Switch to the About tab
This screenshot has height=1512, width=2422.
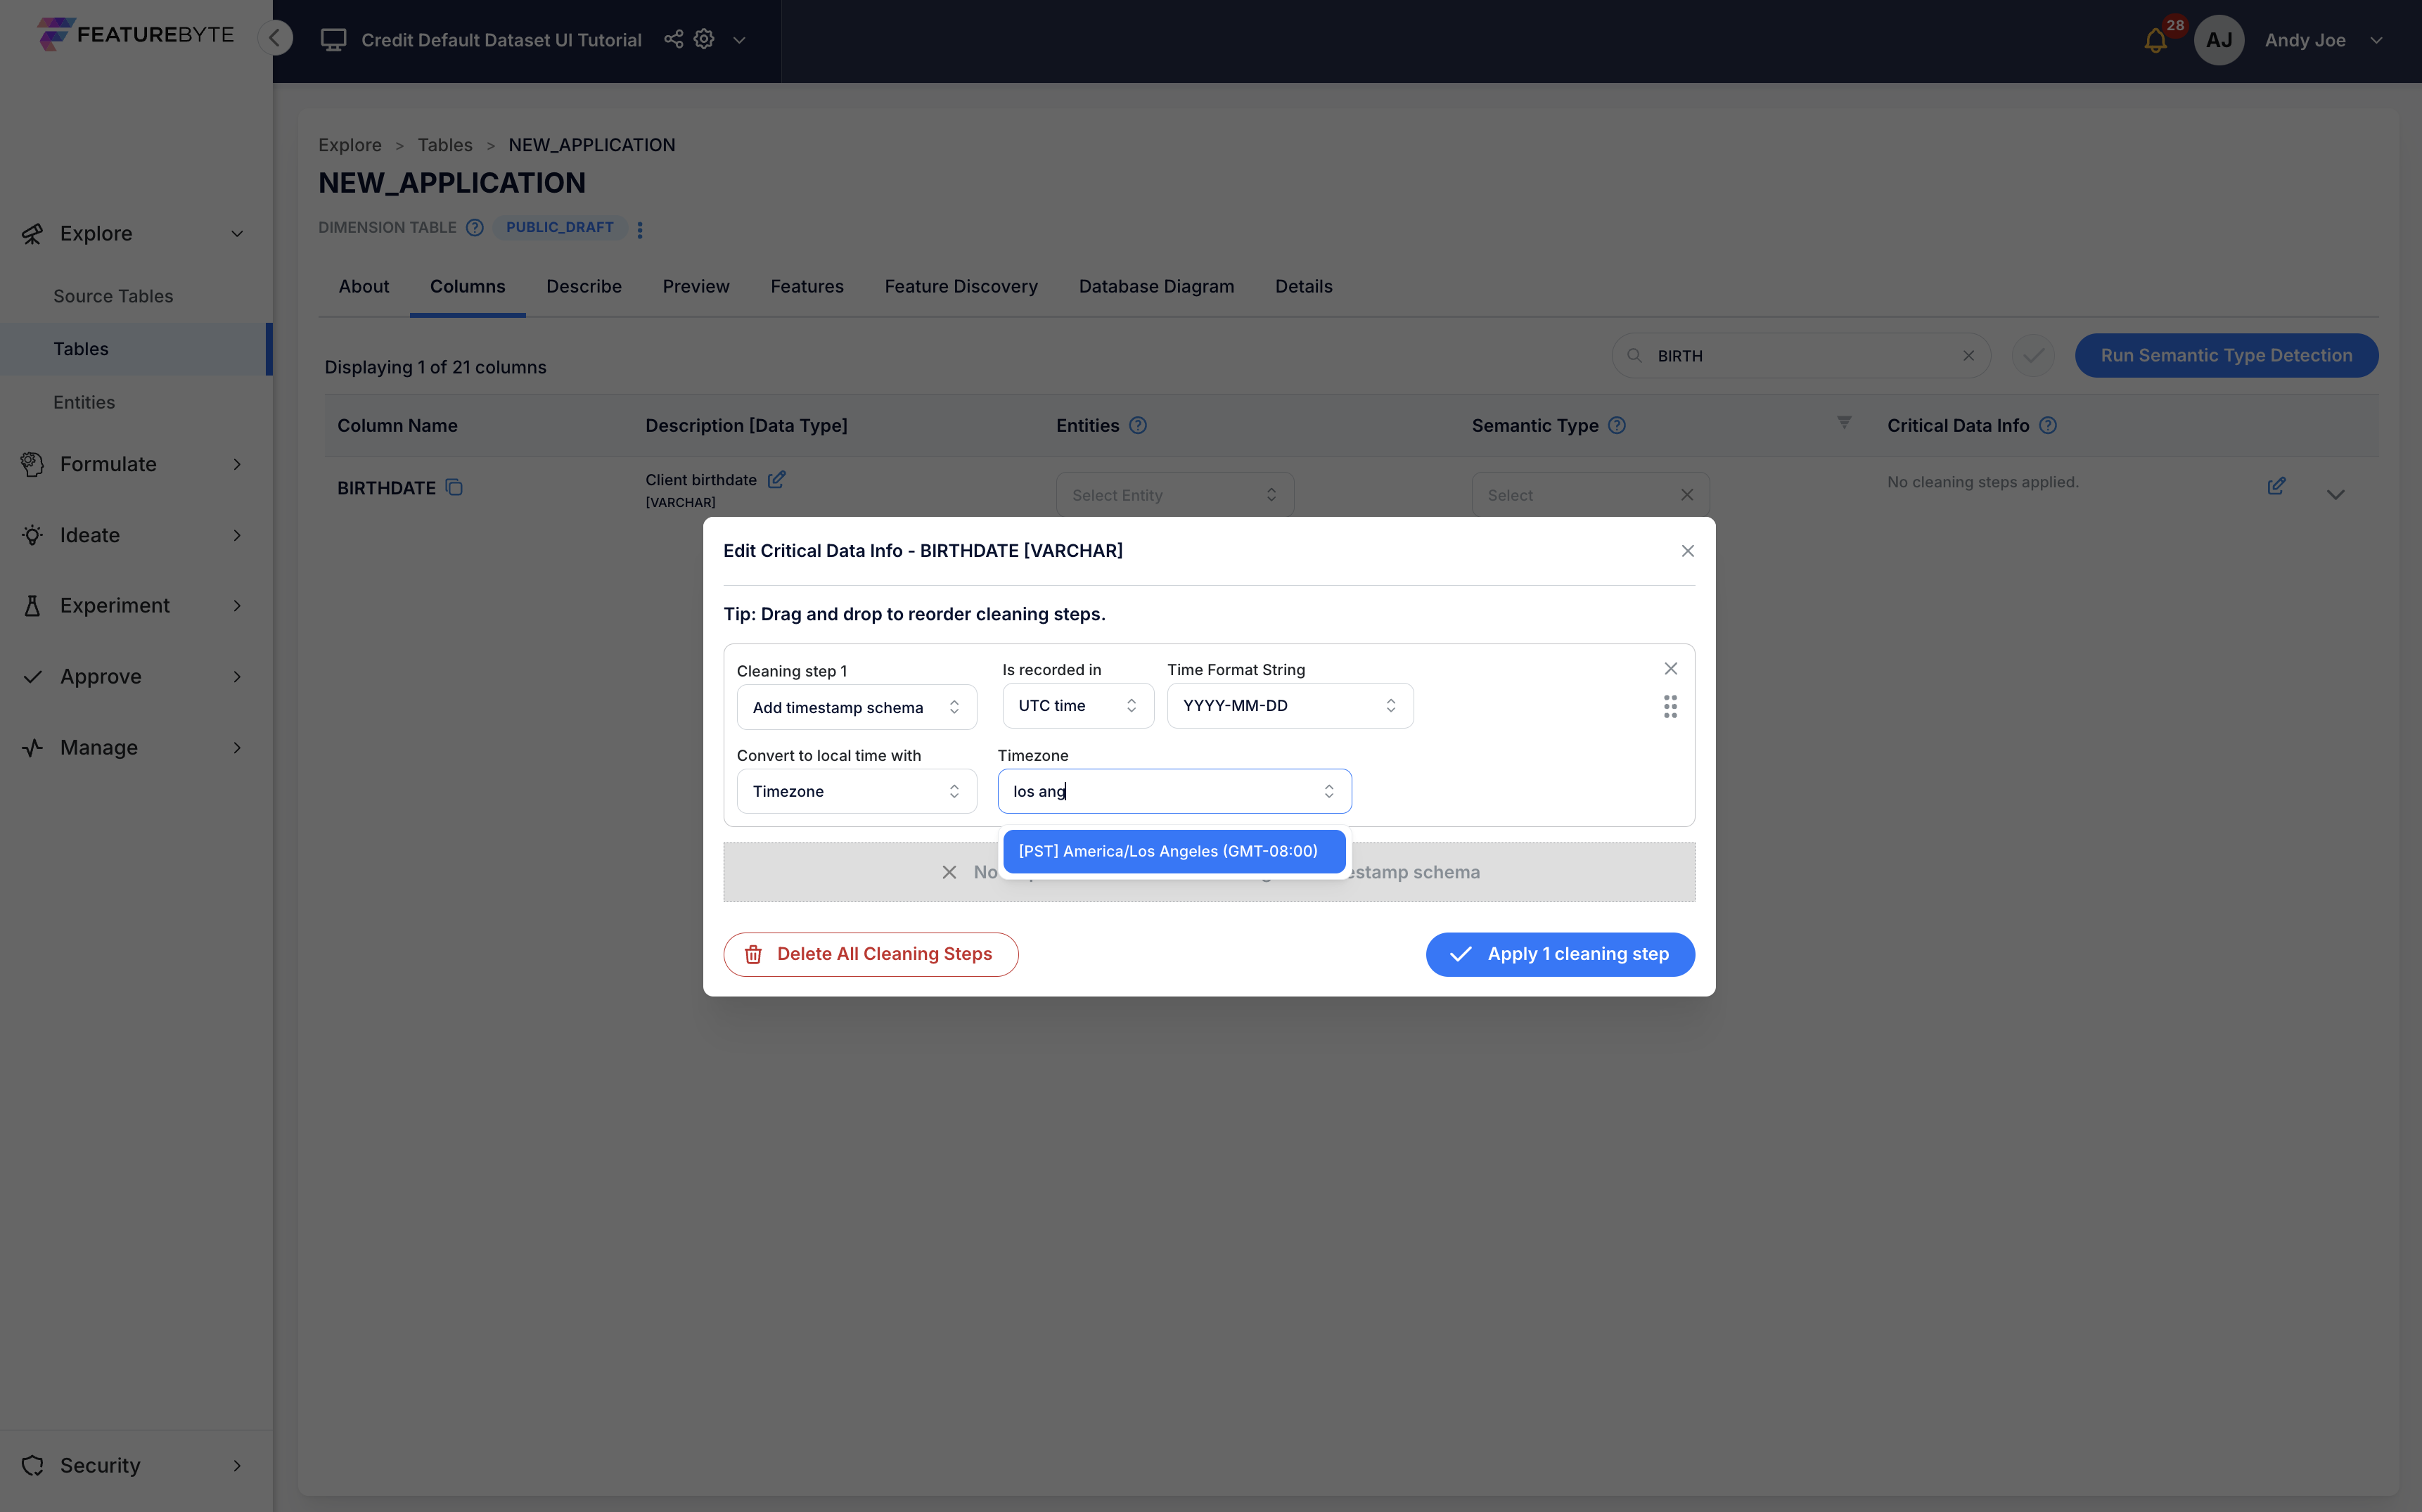coord(364,286)
